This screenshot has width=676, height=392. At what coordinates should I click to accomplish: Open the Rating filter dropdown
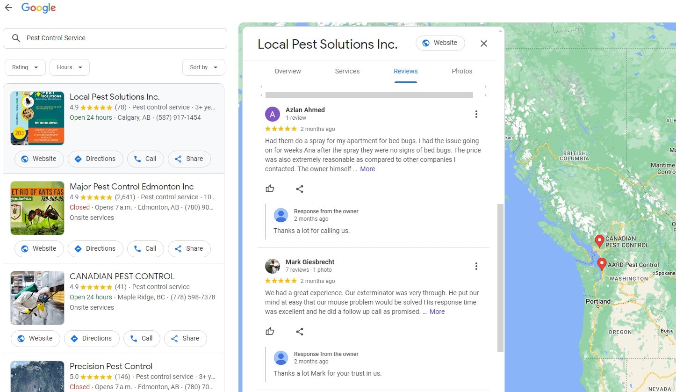[25, 67]
